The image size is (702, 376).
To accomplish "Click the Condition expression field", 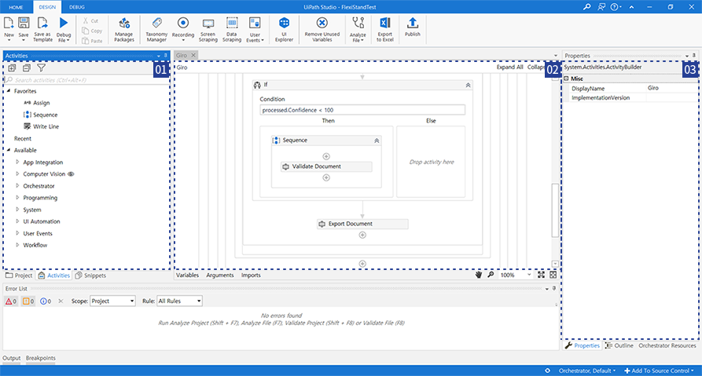I will (362, 110).
